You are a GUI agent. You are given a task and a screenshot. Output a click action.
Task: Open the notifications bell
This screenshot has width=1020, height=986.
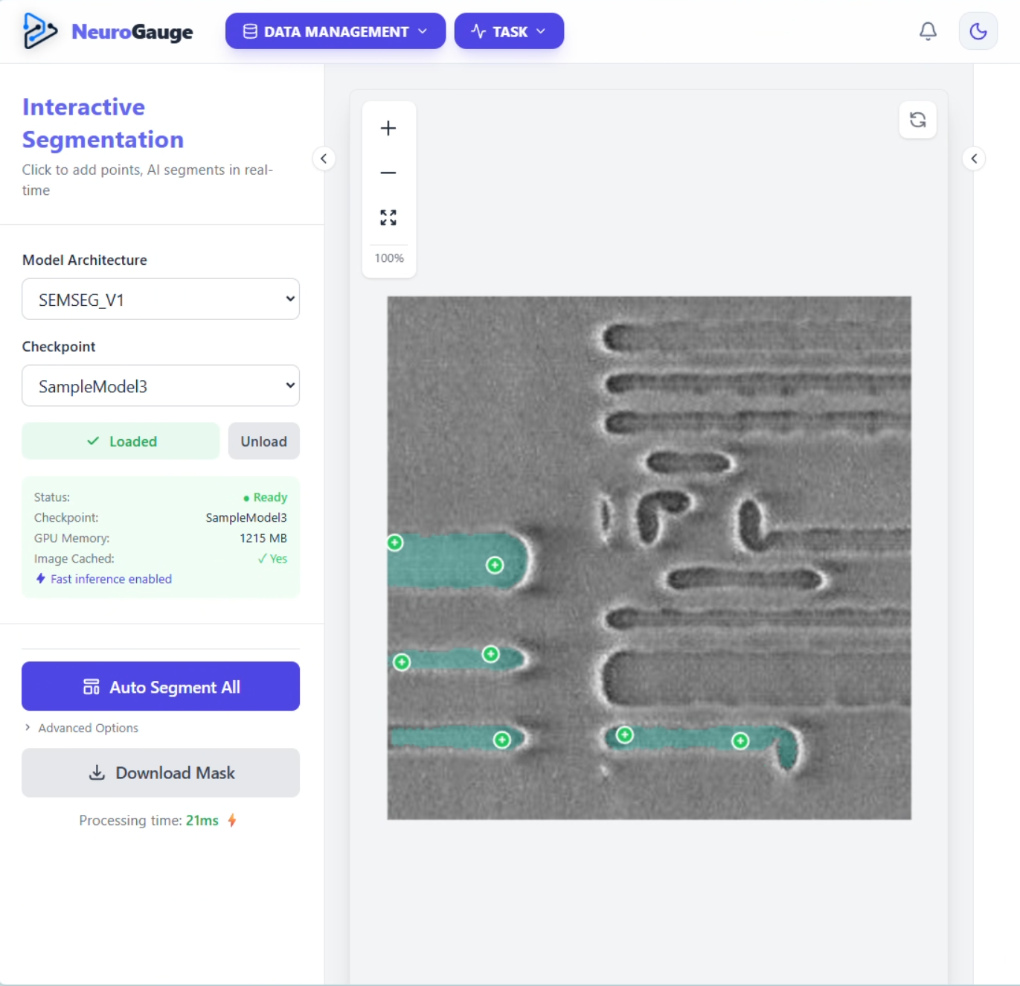[927, 31]
